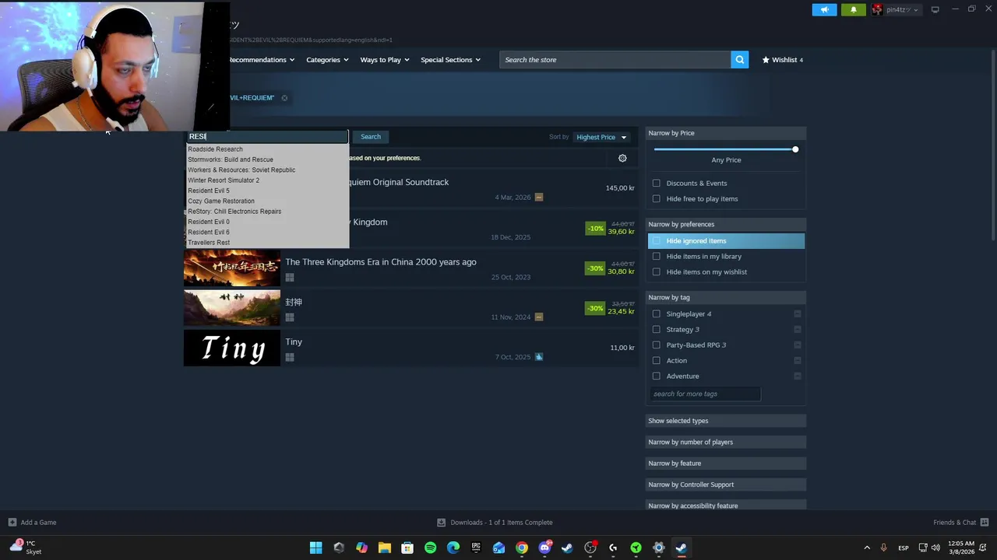Check Hide items on my wishlist

[x=657, y=272]
